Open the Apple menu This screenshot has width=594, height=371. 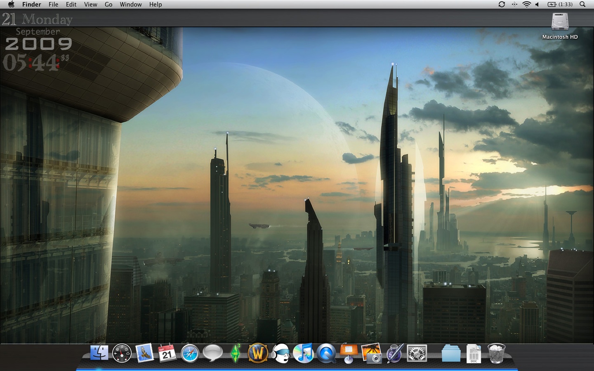[11, 4]
